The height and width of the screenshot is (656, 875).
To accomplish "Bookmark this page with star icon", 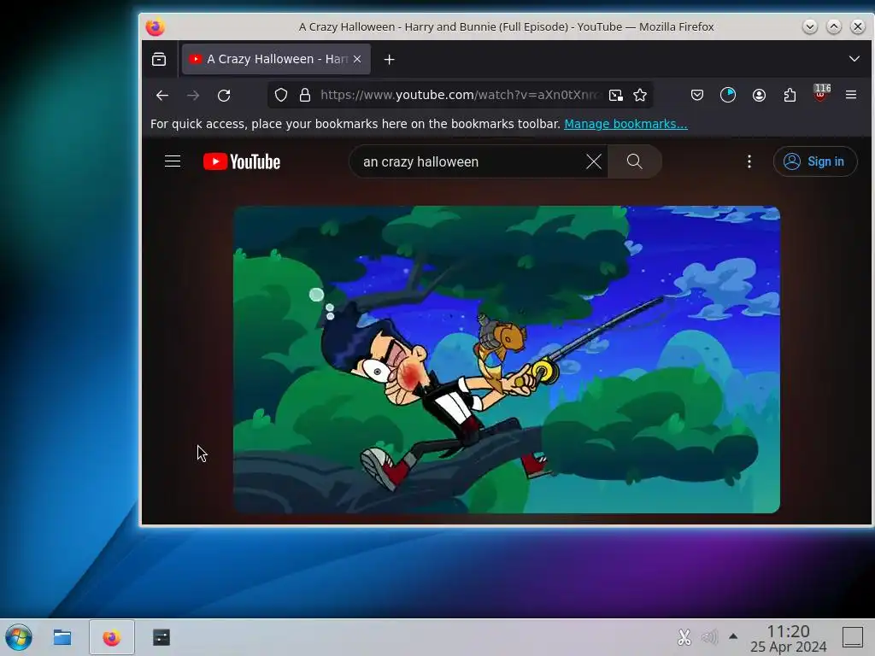I will pyautogui.click(x=640, y=96).
